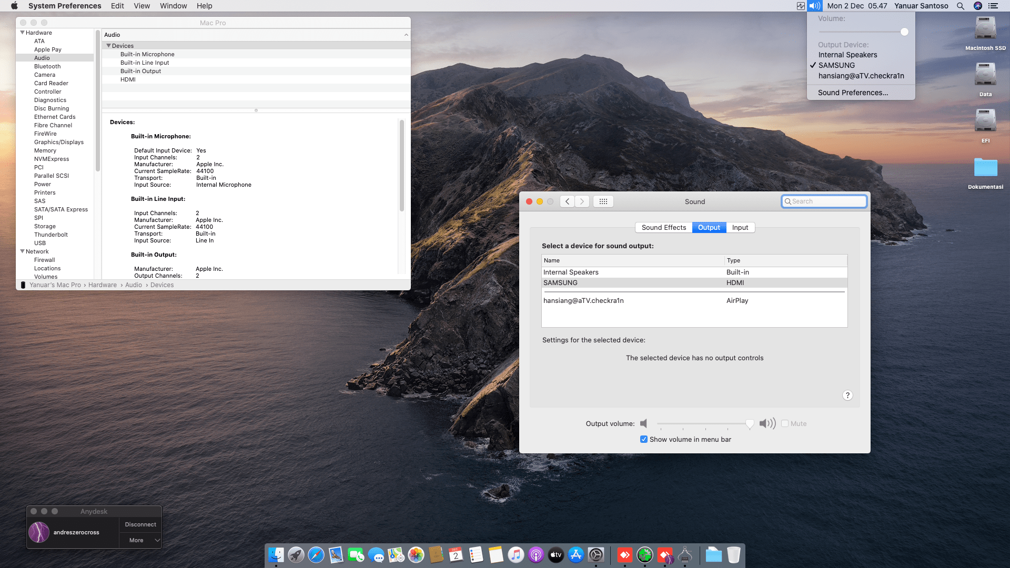Click the device details scrollbar
Screen dimensions: 1010x568
(402, 166)
